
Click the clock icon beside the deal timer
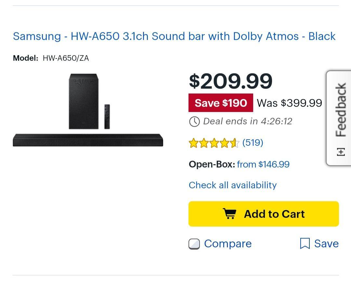pyautogui.click(x=194, y=122)
